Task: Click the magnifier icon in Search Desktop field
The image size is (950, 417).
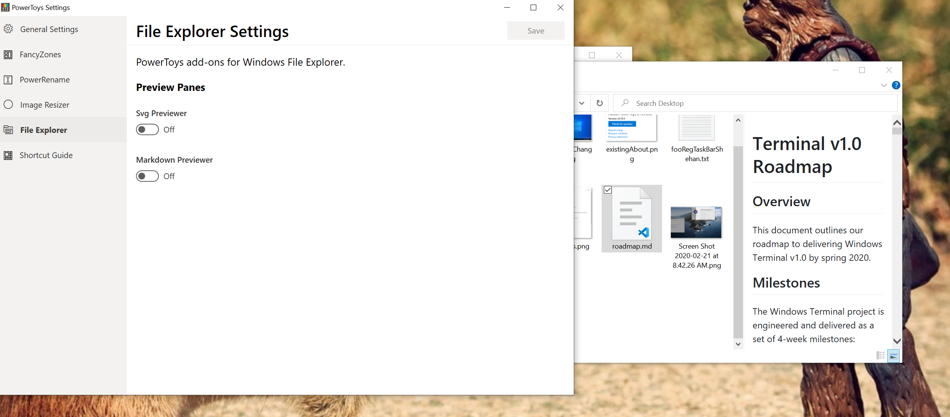Action: coord(624,103)
